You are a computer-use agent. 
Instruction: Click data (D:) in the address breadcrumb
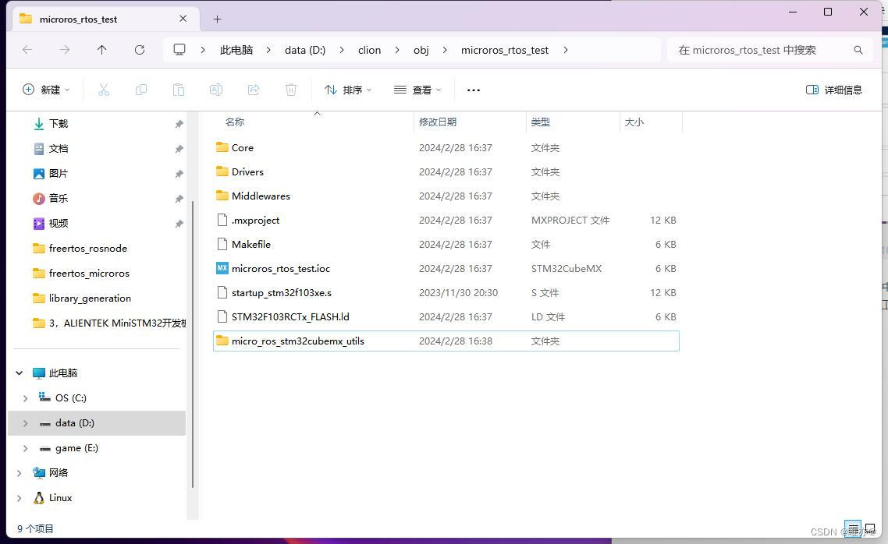[x=304, y=50]
